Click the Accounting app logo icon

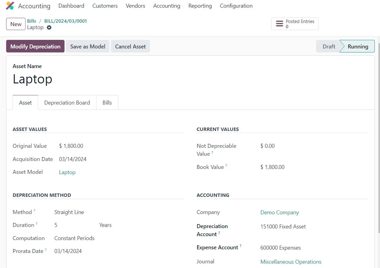[x=10, y=6]
